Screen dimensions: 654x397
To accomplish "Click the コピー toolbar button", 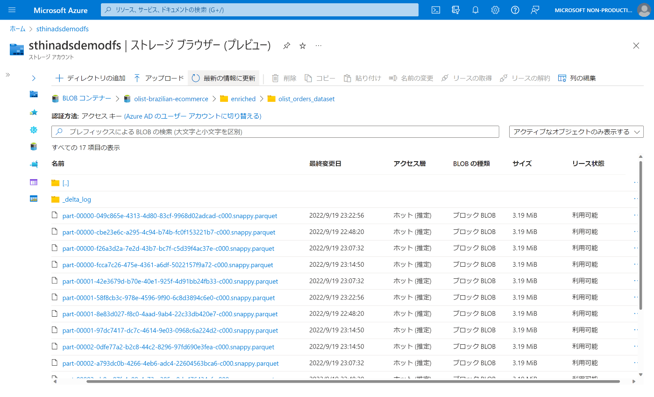I will click(320, 78).
